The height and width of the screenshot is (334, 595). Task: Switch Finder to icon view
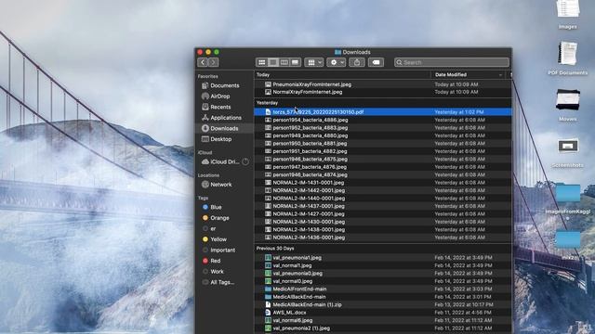[261, 62]
